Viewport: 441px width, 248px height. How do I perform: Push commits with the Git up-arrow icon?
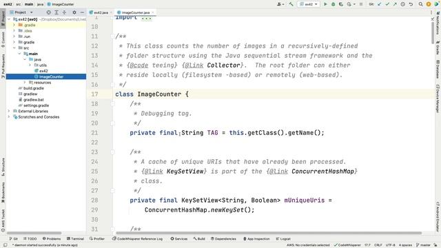point(395,4)
